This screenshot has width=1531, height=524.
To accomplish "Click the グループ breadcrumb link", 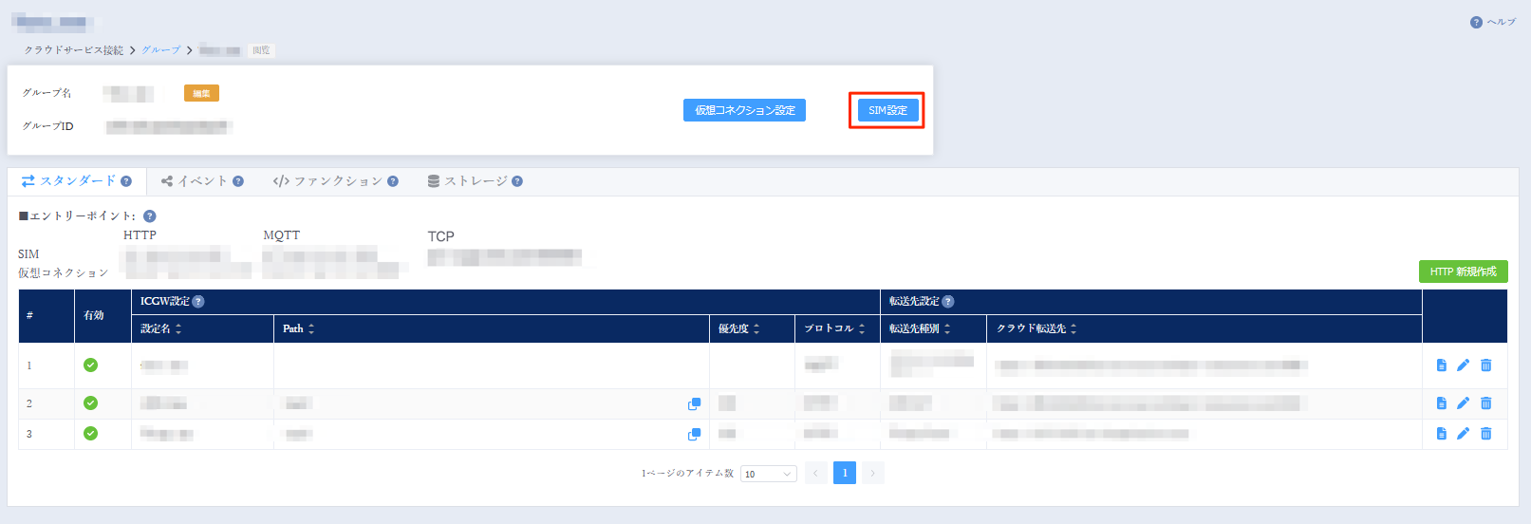I will tap(161, 50).
